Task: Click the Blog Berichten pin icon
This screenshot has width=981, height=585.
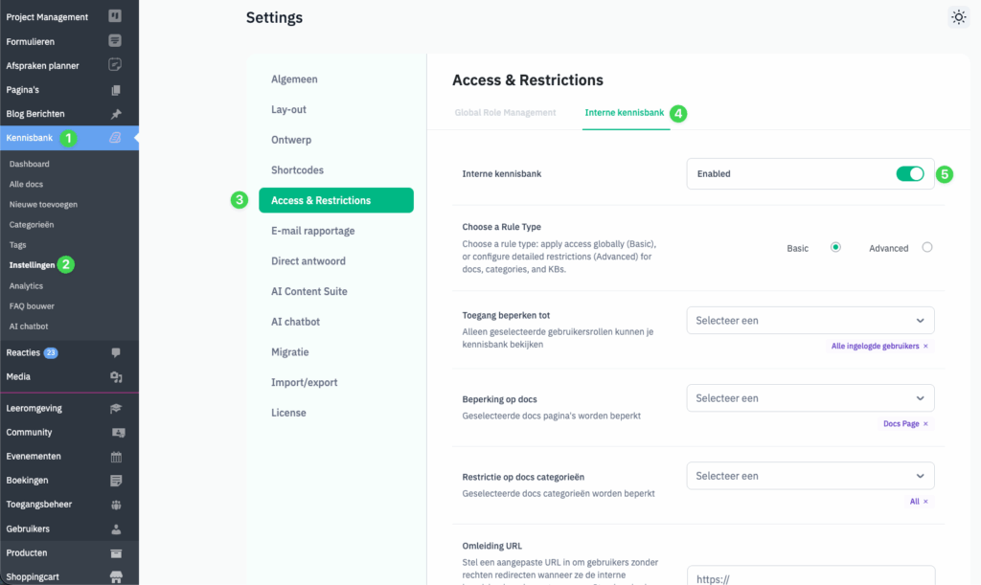Action: point(116,114)
